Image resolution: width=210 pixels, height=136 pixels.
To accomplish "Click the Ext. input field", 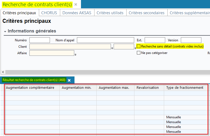I will click(x=155, y=40).
